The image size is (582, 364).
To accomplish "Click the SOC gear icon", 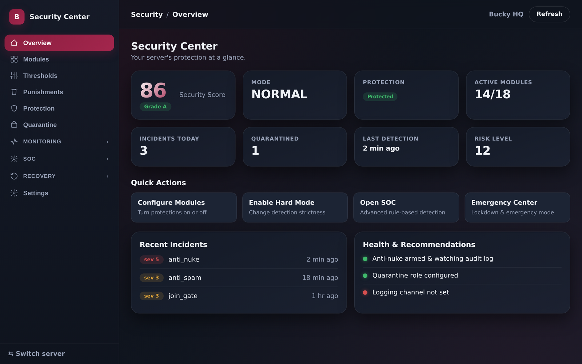I will pyautogui.click(x=14, y=159).
